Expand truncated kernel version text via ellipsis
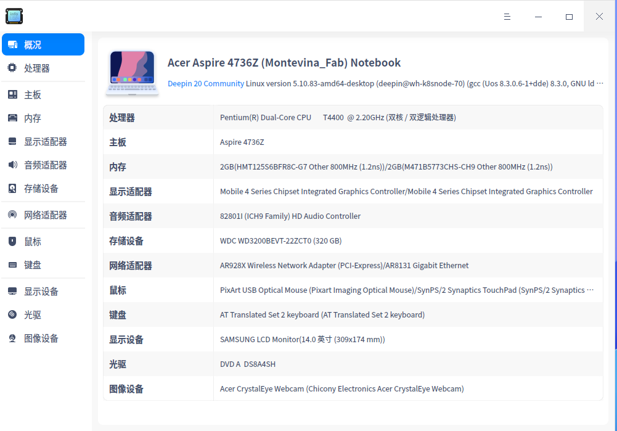This screenshot has width=617, height=431. tap(601, 83)
